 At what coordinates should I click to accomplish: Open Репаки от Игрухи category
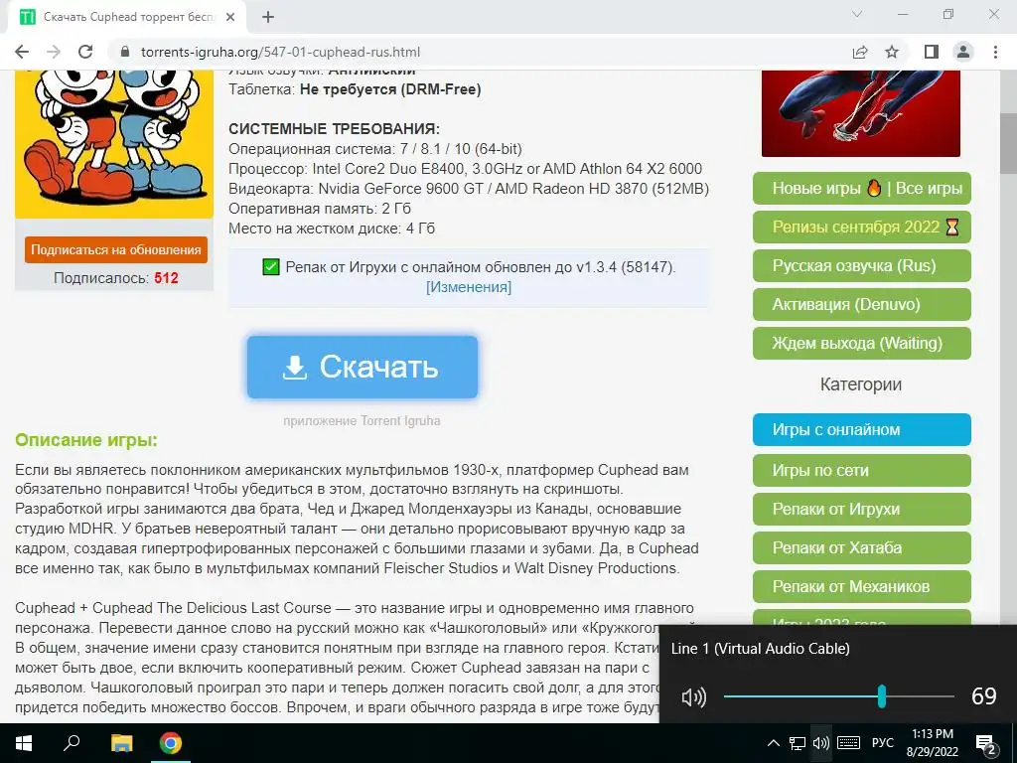point(862,509)
